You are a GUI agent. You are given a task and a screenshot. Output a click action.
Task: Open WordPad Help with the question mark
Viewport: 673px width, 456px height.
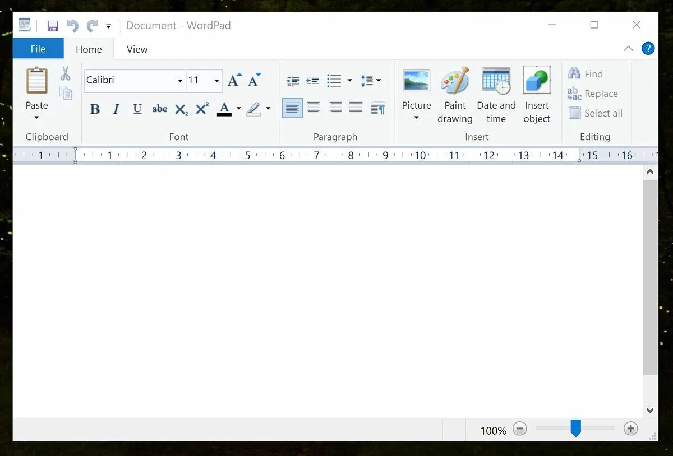pyautogui.click(x=648, y=48)
